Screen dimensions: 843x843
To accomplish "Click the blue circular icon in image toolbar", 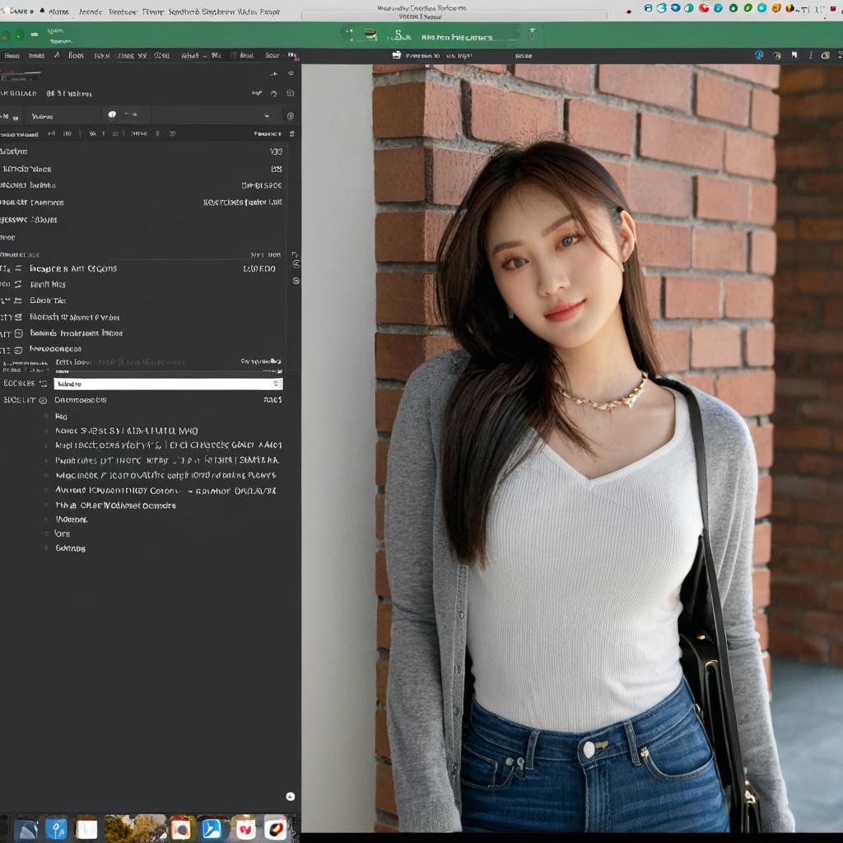I will click(759, 55).
